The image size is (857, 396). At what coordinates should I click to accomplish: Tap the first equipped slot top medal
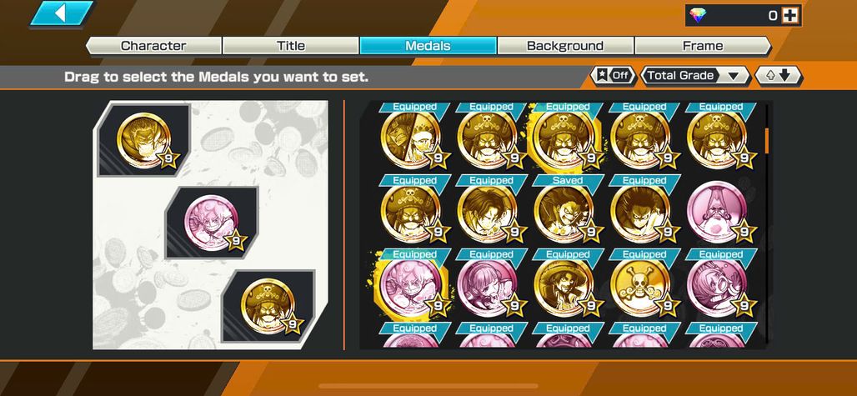point(143,140)
